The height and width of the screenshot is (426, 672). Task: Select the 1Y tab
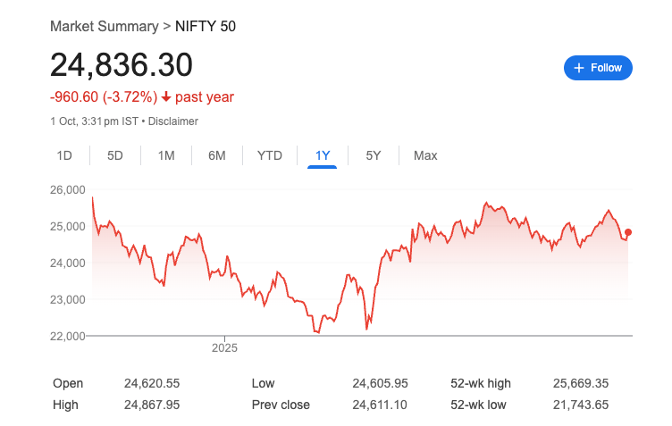[x=323, y=155]
